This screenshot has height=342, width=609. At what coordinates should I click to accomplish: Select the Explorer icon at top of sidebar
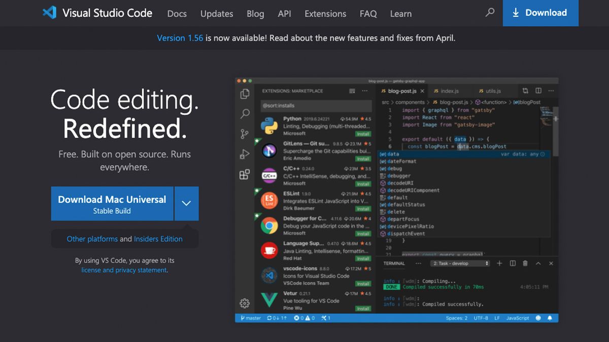coord(245,94)
